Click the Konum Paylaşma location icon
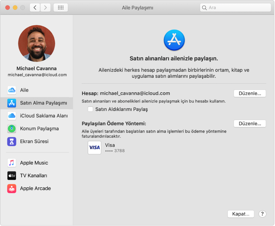275x226 pixels. click(x=12, y=129)
